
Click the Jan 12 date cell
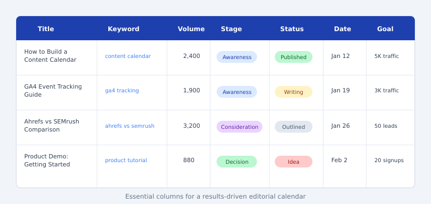340,56
